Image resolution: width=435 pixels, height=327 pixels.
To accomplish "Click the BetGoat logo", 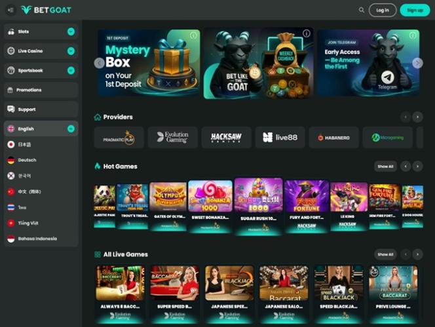I will pos(47,10).
